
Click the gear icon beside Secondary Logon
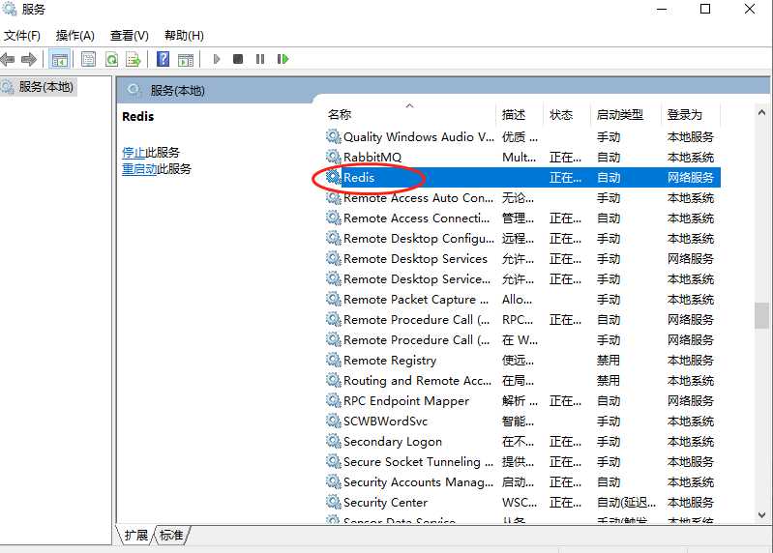click(334, 441)
